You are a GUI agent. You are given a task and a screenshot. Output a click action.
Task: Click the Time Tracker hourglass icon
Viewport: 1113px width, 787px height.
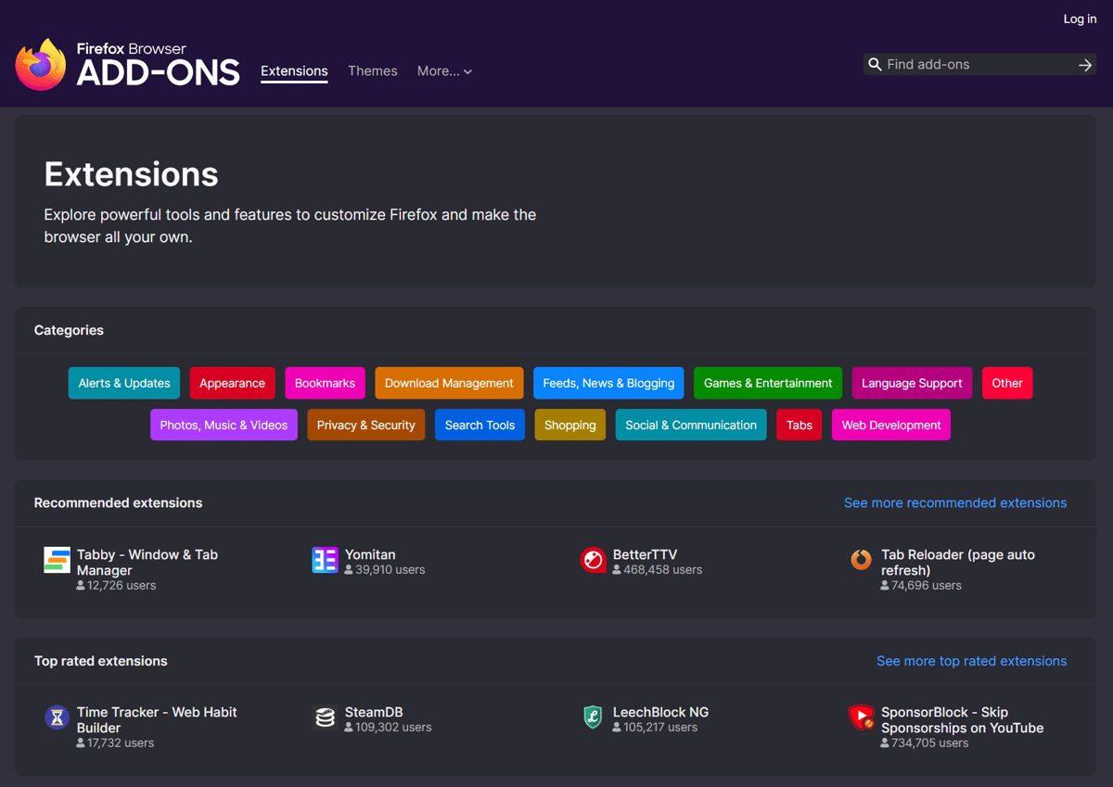point(58,717)
